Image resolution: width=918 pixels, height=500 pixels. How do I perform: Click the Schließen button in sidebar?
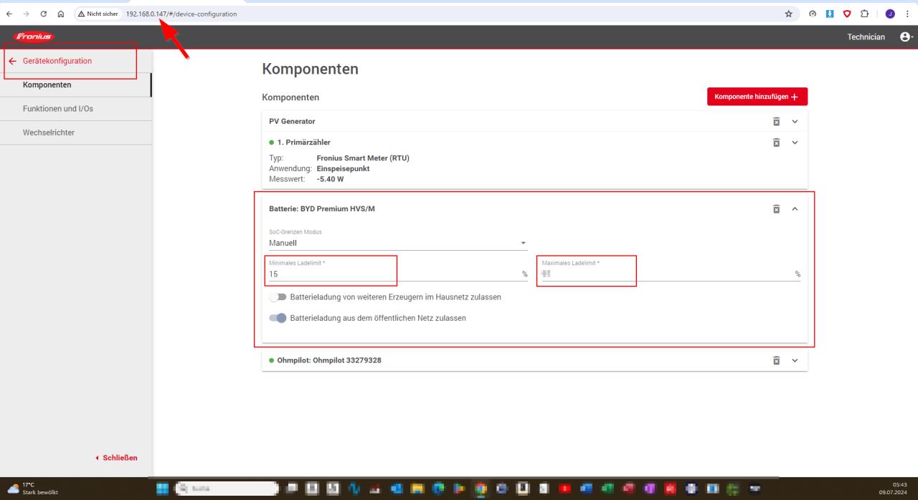click(116, 458)
